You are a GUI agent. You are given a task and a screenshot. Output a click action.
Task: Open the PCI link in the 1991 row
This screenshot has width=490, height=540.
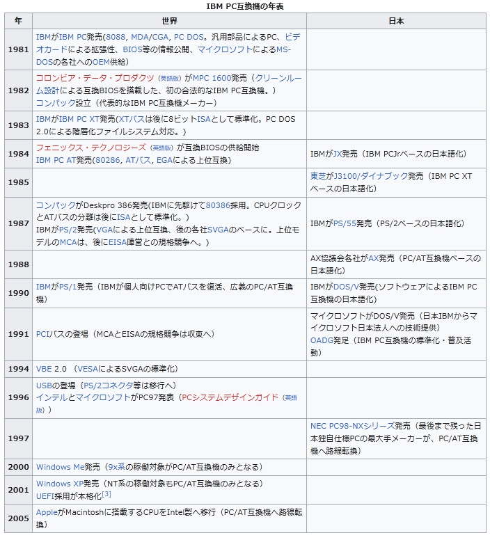coord(43,334)
